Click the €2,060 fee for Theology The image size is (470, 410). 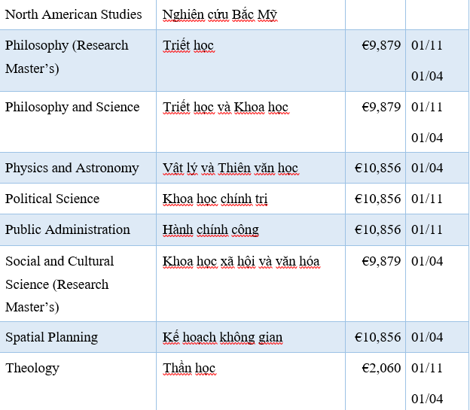click(x=381, y=368)
